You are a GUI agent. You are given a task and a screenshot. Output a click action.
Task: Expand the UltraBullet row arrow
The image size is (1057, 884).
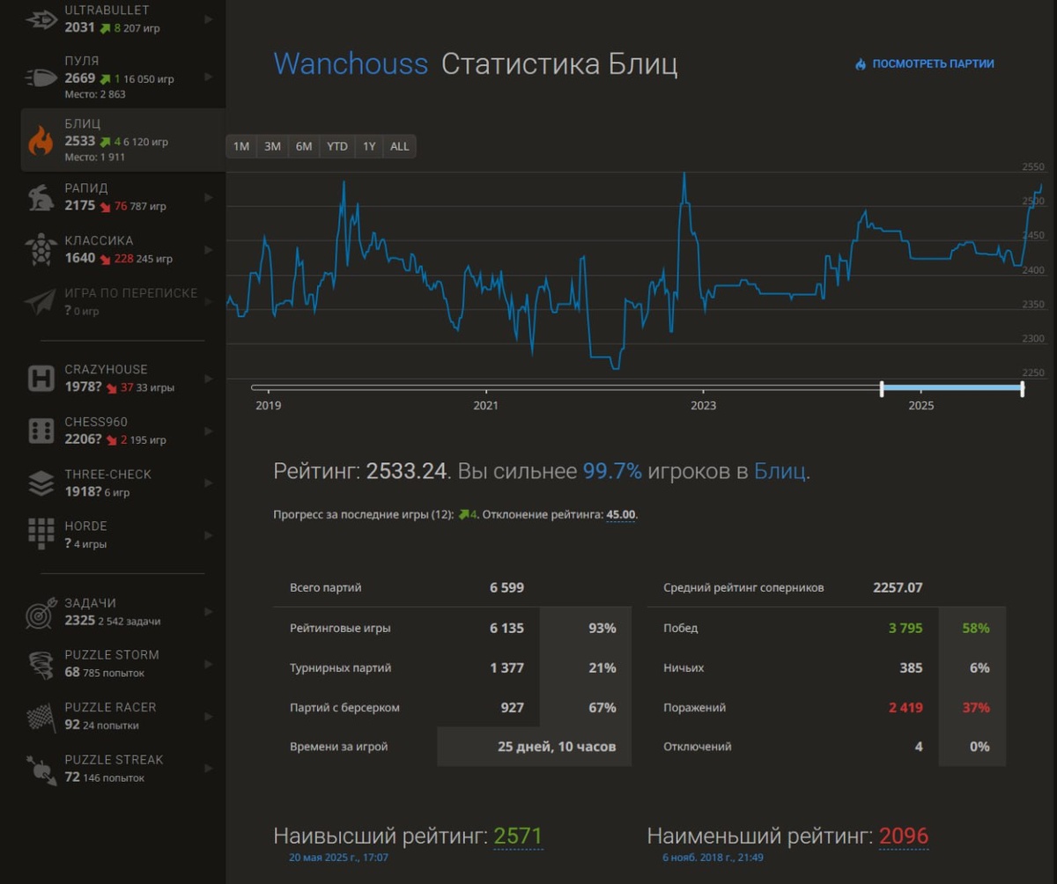tap(209, 18)
